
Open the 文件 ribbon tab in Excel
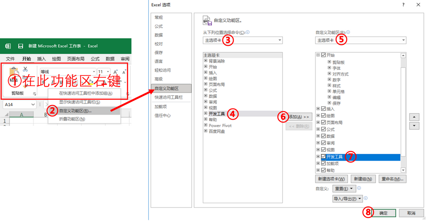tap(10, 59)
